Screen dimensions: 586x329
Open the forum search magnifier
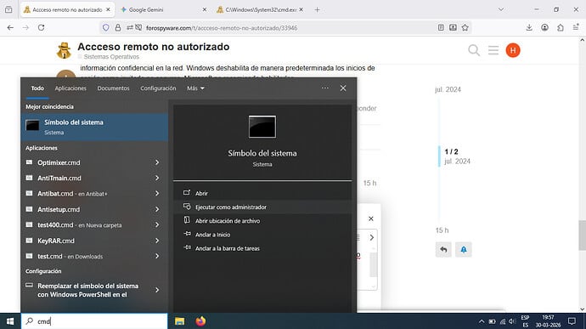coord(474,50)
